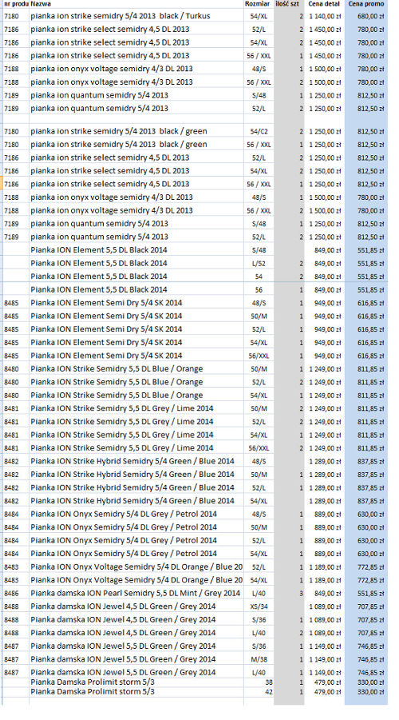Select the "1 140,00 zł" retail price cell
The height and width of the screenshot is (720, 399).
(x=324, y=16)
